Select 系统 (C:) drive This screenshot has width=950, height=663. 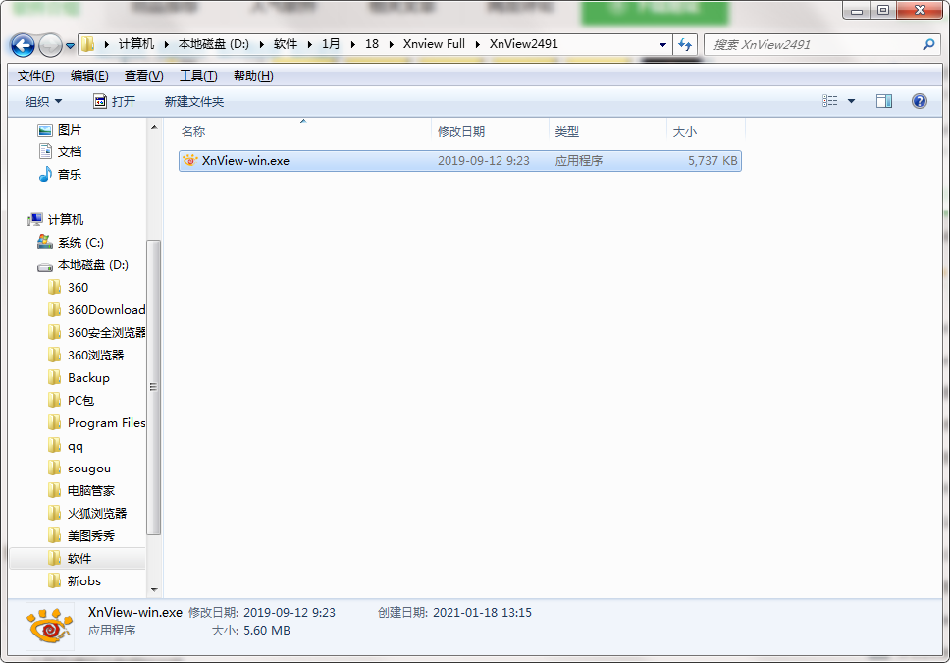[x=71, y=242]
